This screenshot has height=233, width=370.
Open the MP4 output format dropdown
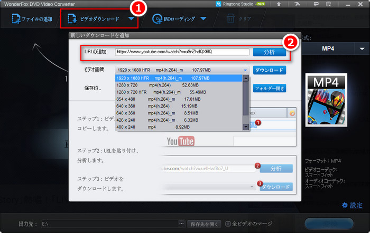tap(362, 48)
